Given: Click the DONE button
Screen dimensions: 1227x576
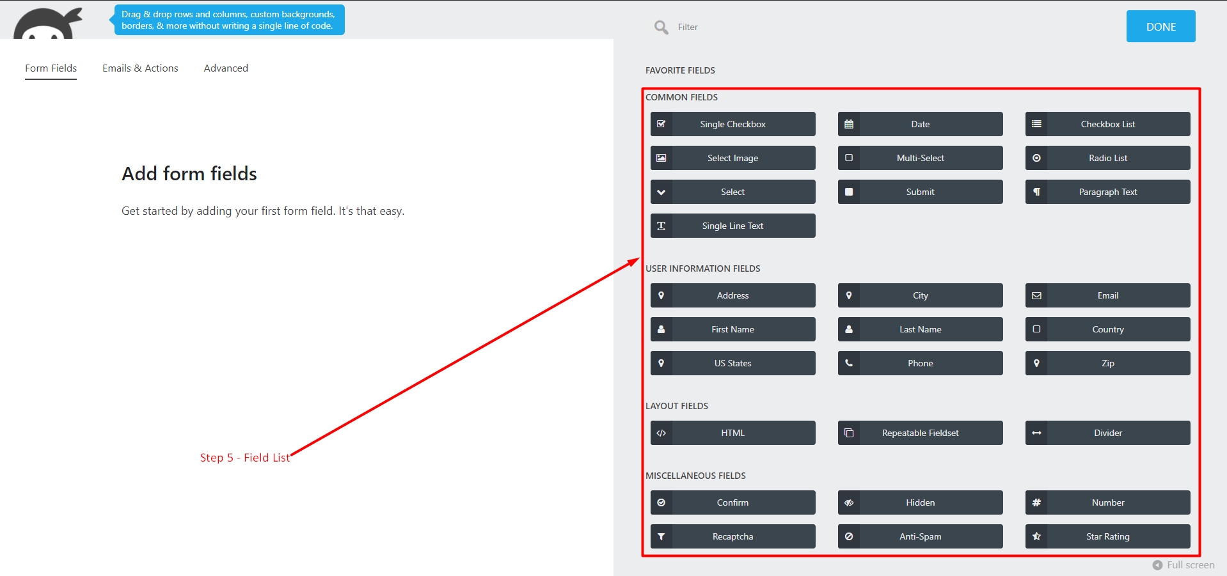Looking at the screenshot, I should coord(1160,26).
